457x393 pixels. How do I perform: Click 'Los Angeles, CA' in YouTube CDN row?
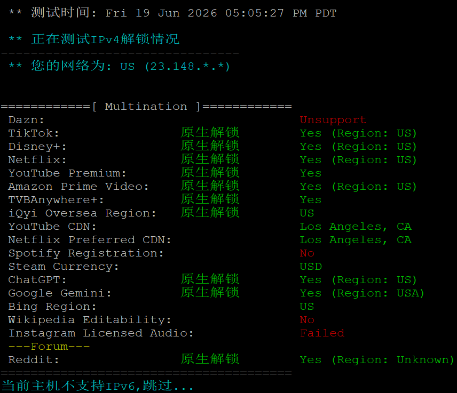coord(356,227)
